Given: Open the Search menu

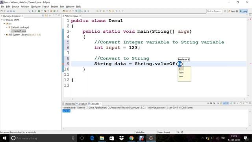Looking at the screenshot, I should (46, 7).
